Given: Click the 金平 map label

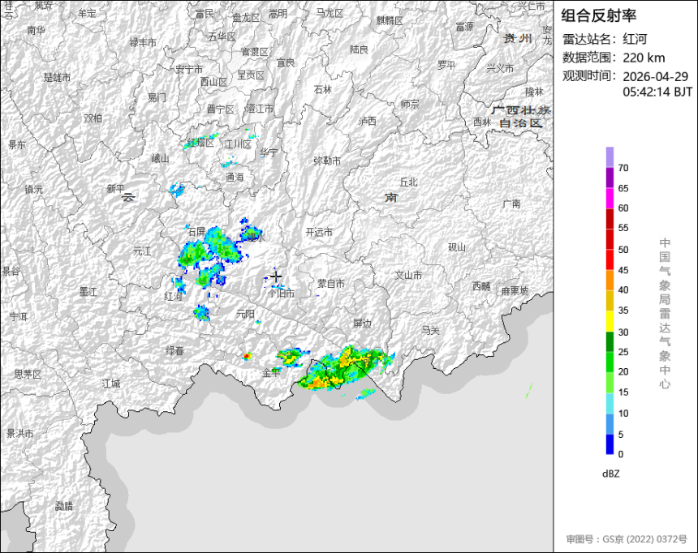Looking at the screenshot, I should (x=271, y=373).
